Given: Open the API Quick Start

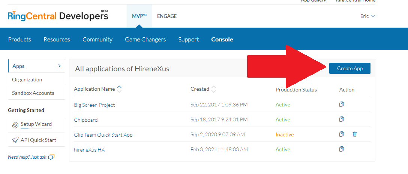Looking at the screenshot, I should (36, 140).
